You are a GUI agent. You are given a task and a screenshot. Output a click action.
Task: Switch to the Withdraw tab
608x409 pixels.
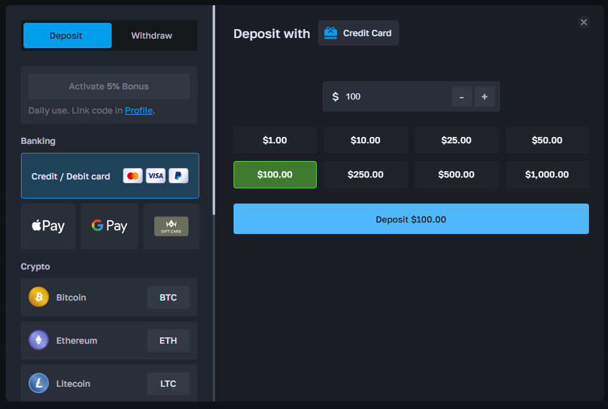(152, 36)
